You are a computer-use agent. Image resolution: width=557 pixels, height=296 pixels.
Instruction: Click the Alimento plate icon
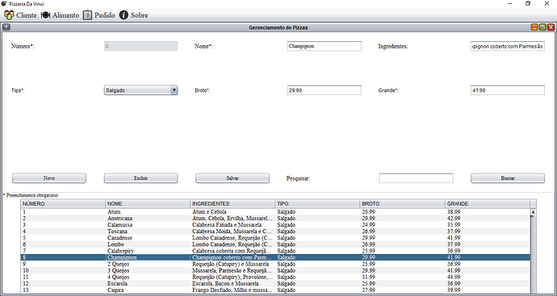click(x=45, y=15)
